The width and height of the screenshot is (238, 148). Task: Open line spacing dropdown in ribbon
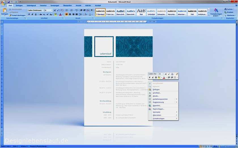click(x=81, y=14)
